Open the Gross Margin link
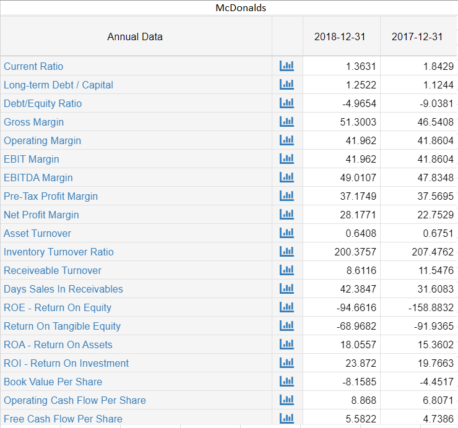 [33, 122]
